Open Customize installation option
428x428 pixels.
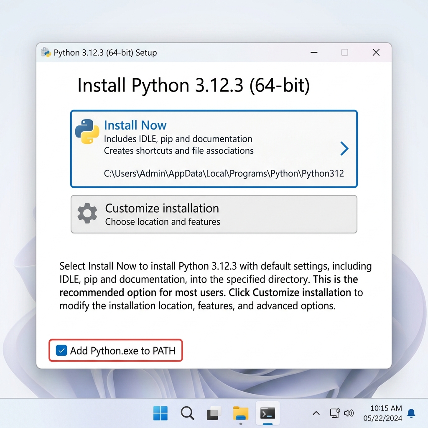pyautogui.click(x=214, y=214)
